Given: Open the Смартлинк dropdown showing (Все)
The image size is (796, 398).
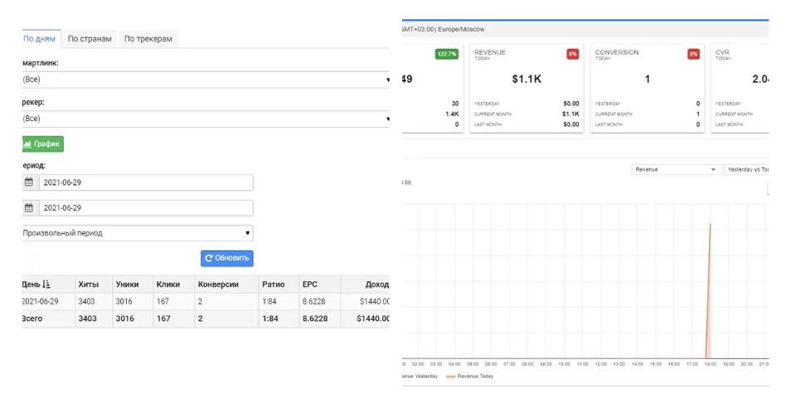Looking at the screenshot, I should pyautogui.click(x=206, y=80).
